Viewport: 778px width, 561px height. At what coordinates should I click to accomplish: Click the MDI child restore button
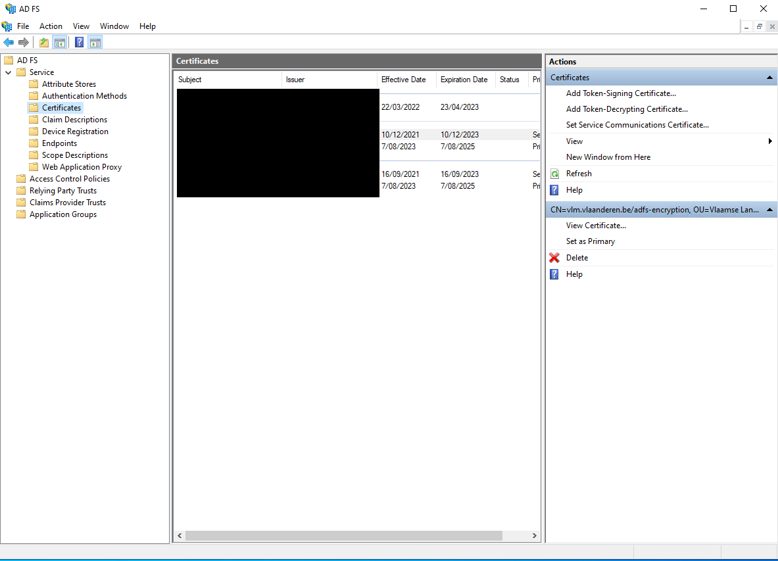tap(759, 27)
